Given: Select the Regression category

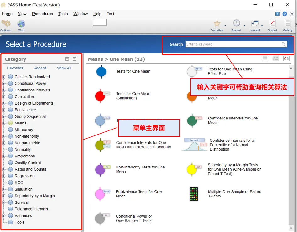Looking at the screenshot, I should click(x=25, y=176).
